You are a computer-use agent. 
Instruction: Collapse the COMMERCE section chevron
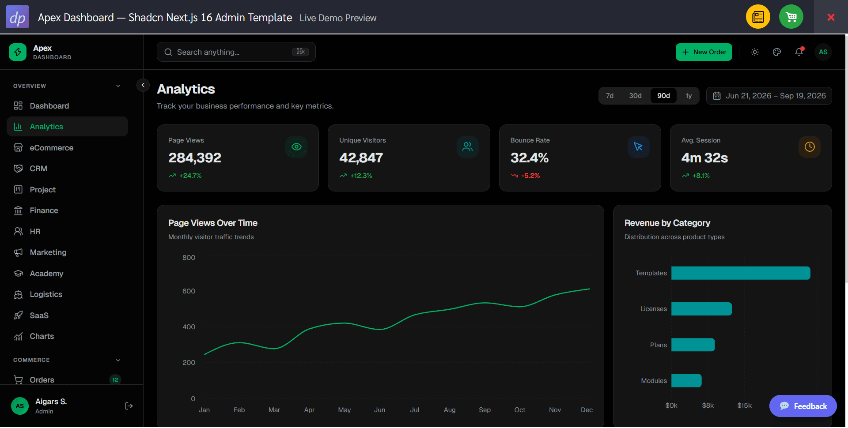(118, 360)
